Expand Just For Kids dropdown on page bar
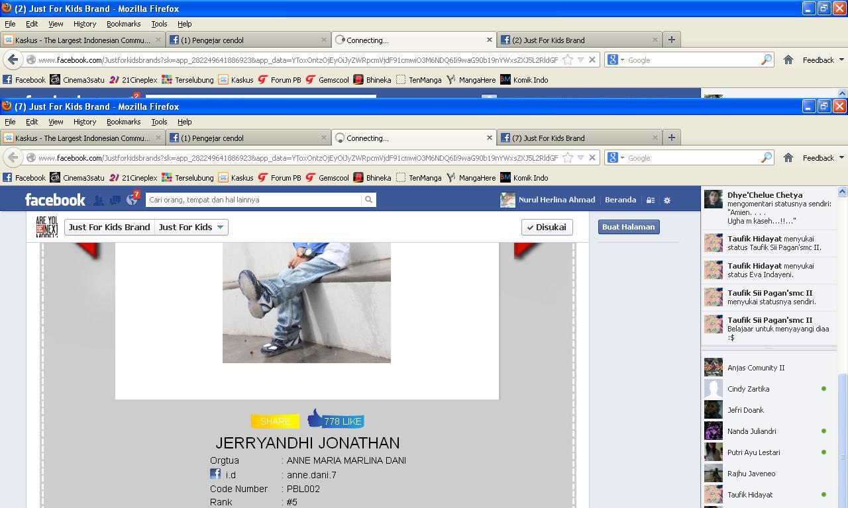 coord(191,227)
